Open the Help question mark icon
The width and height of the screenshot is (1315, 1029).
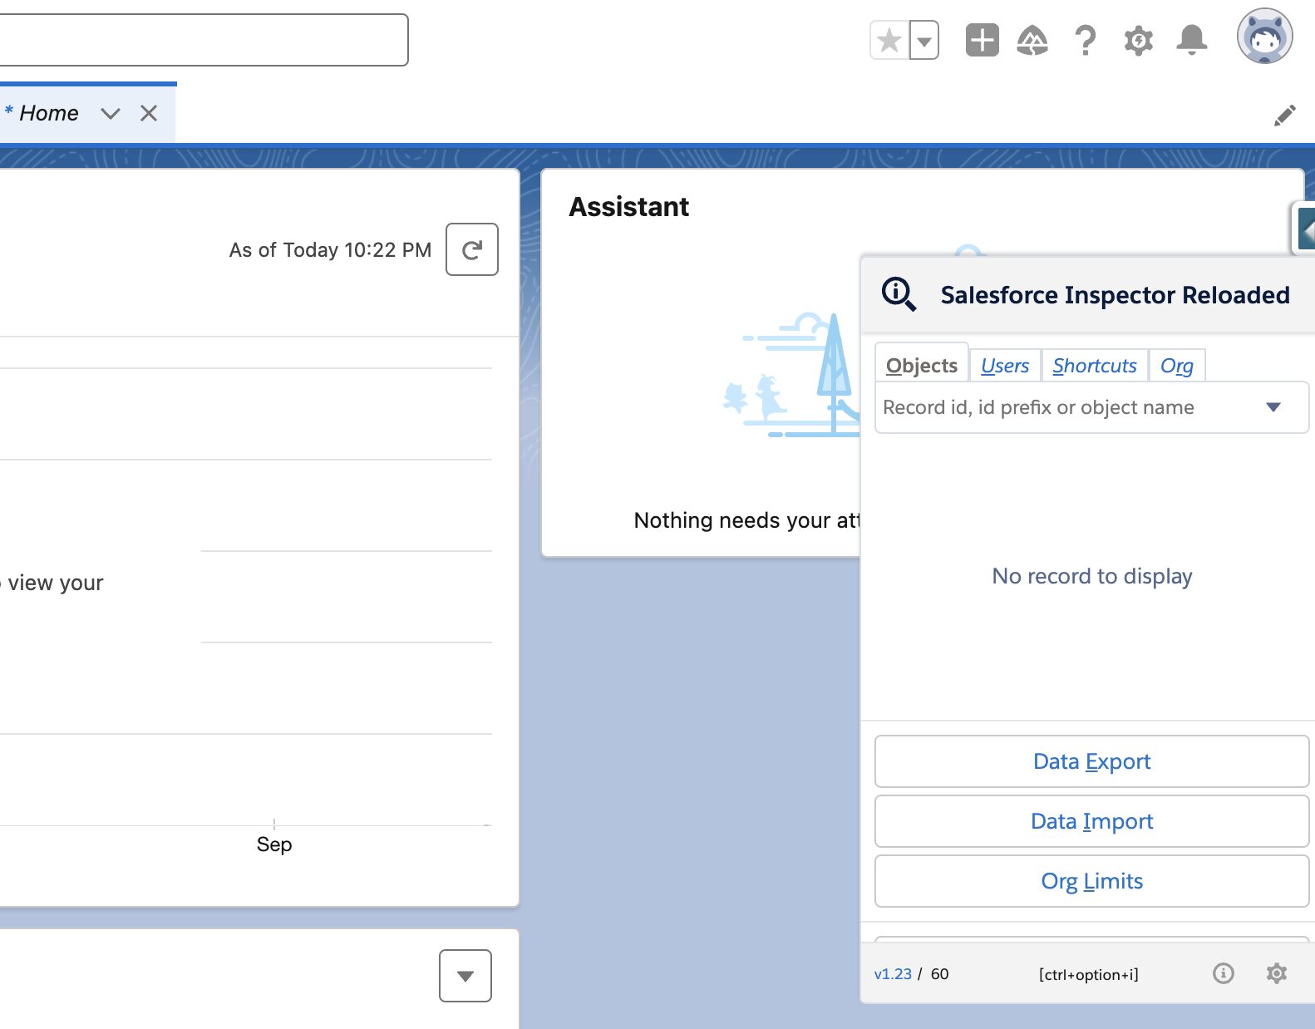(x=1085, y=40)
